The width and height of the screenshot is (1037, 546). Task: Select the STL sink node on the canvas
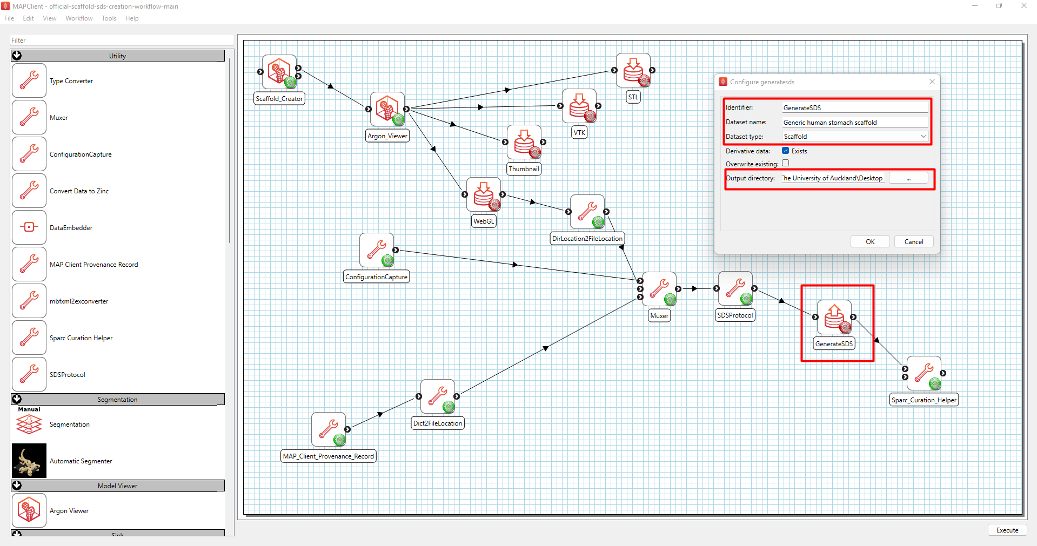(x=633, y=70)
